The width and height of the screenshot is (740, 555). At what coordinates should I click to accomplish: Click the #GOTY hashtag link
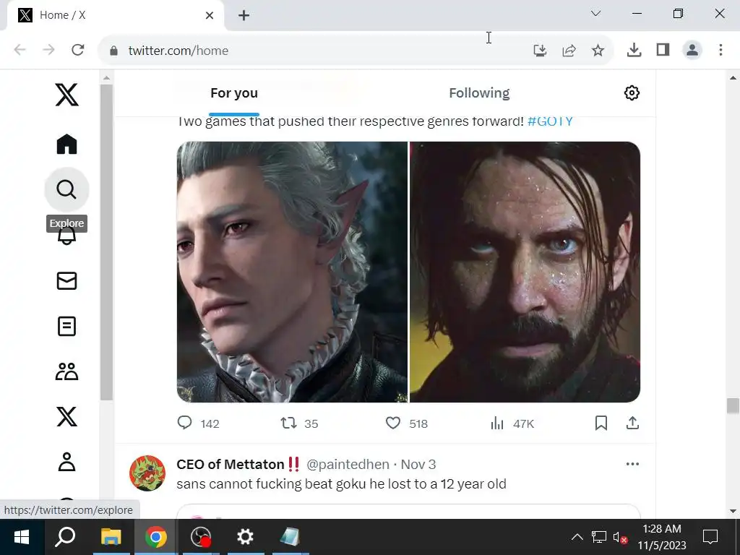(550, 121)
